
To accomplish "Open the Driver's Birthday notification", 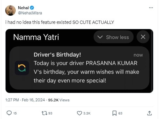I will coord(79,68).
